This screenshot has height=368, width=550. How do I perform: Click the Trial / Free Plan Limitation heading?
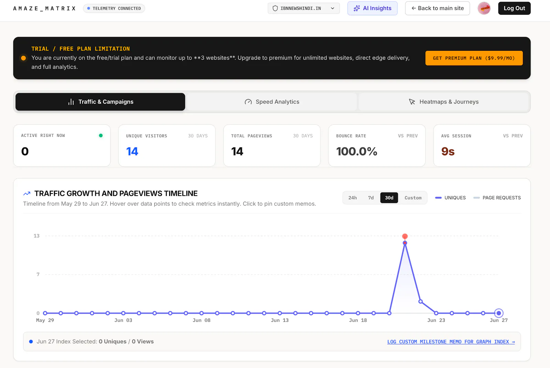click(x=80, y=49)
